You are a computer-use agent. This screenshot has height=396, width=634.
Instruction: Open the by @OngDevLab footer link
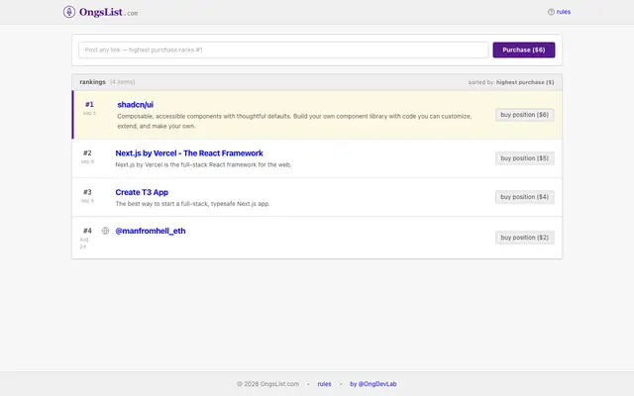coord(373,384)
